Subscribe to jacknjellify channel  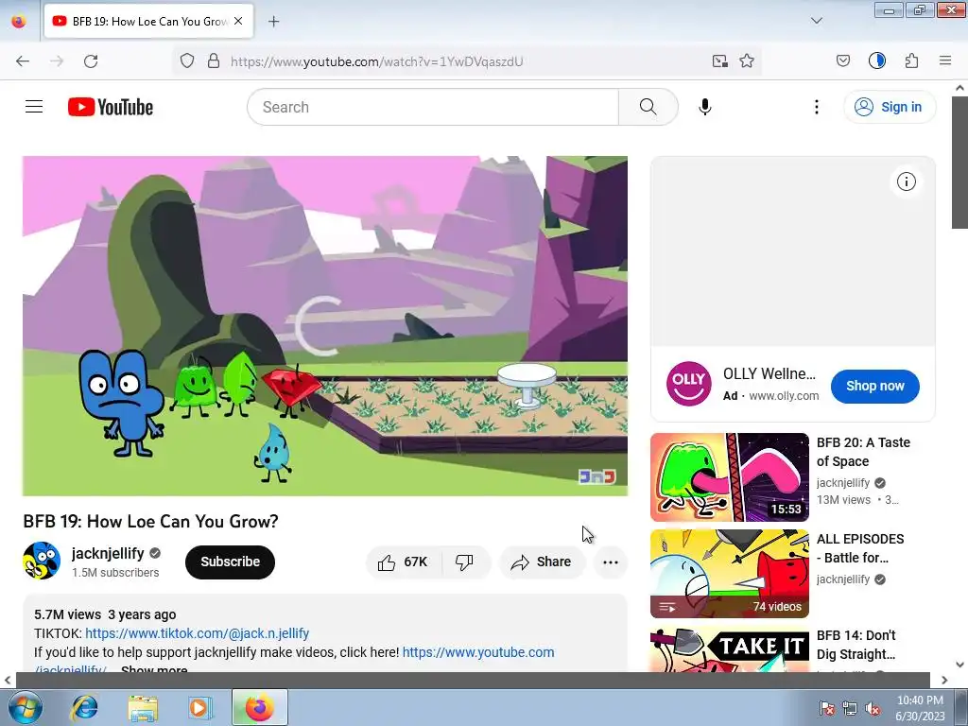tap(230, 562)
